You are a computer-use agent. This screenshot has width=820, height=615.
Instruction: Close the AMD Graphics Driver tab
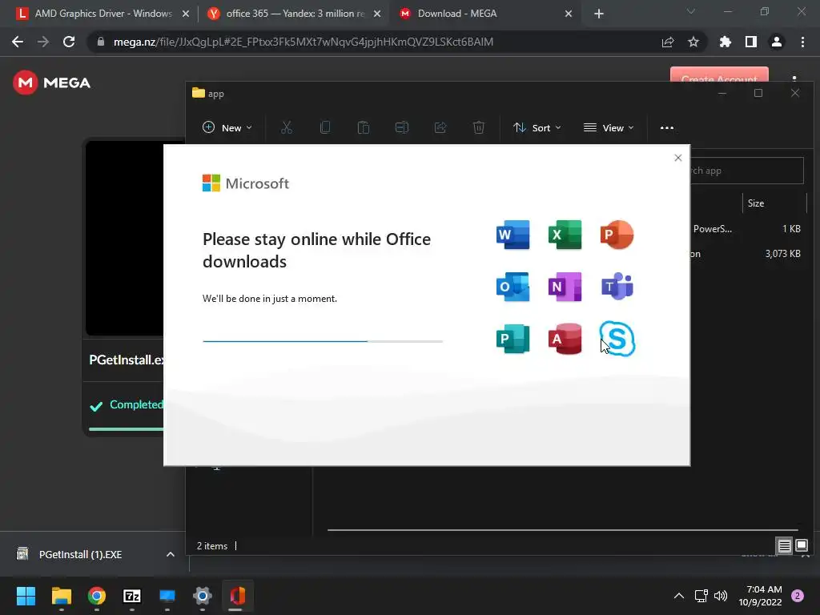(x=186, y=14)
